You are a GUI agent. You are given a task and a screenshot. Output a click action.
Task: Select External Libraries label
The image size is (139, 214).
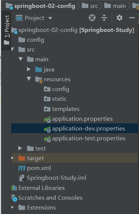42,188
